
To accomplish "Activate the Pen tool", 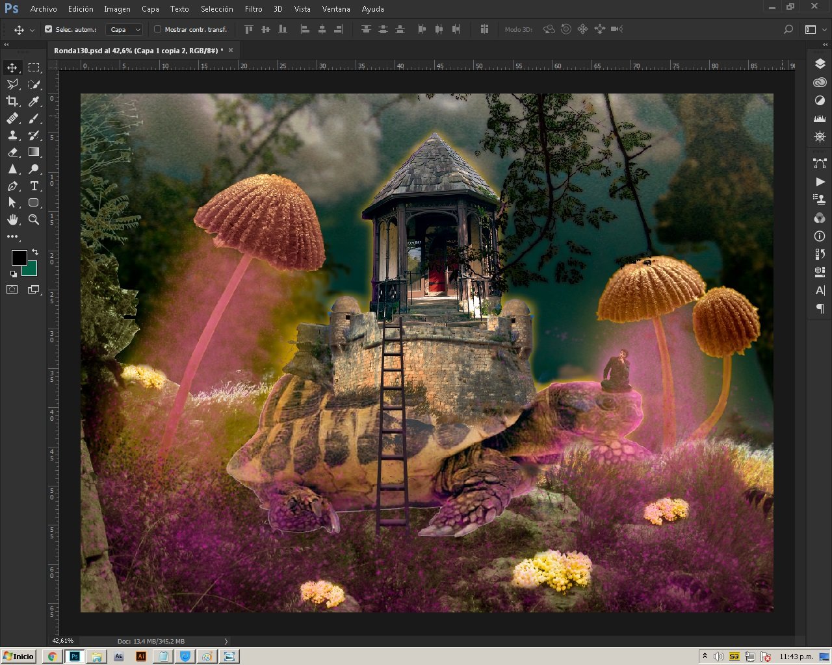I will [x=12, y=186].
